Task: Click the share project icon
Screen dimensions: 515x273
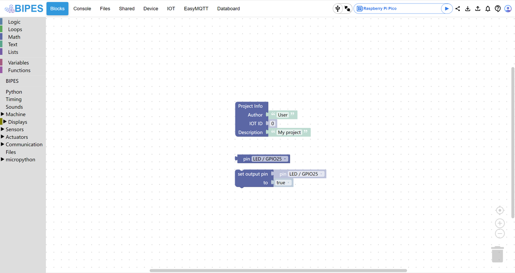Action: [457, 8]
